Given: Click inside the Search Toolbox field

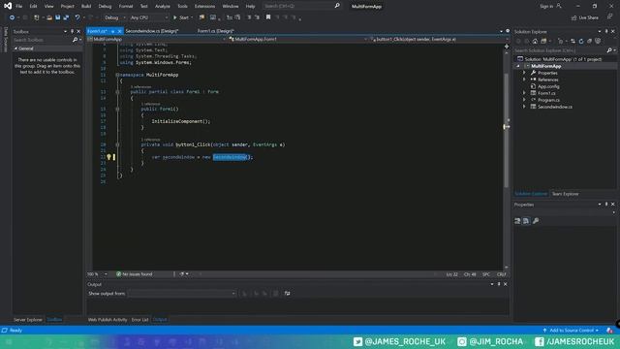Looking at the screenshot, I should coord(42,40).
